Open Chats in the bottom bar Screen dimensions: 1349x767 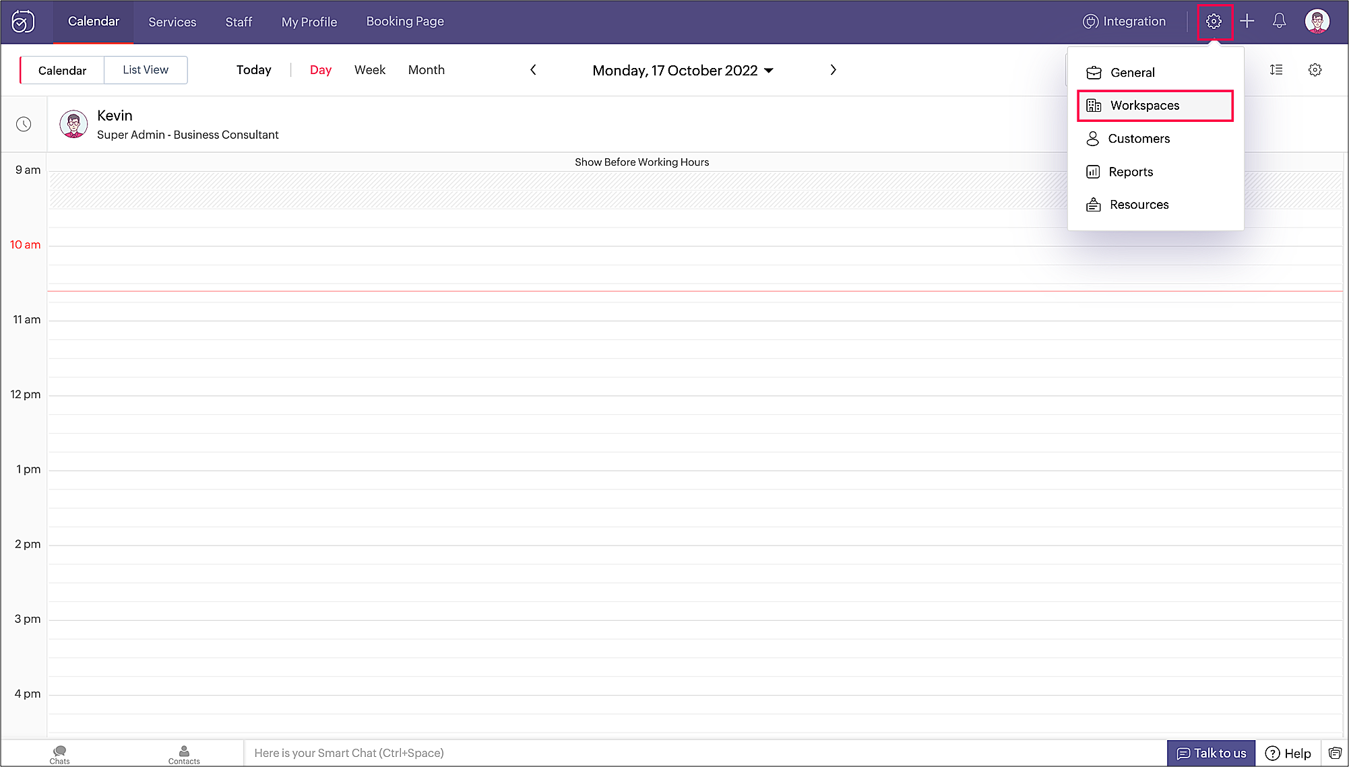tap(59, 754)
